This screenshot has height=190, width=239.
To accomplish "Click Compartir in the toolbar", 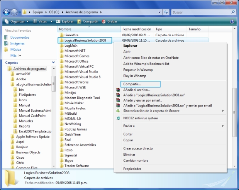I will coord(88,22).
